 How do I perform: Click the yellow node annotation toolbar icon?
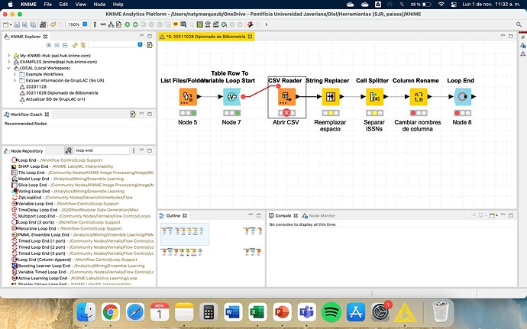coord(176,24)
